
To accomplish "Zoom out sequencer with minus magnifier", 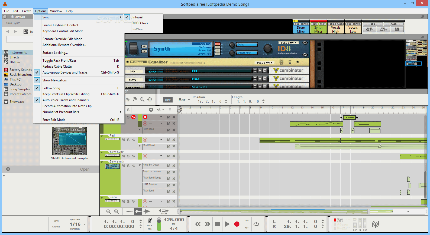I will pyautogui.click(x=108, y=211).
